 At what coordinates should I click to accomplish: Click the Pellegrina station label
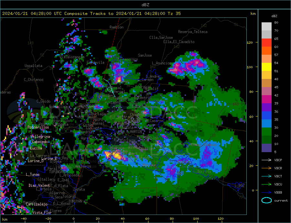pos(40,137)
